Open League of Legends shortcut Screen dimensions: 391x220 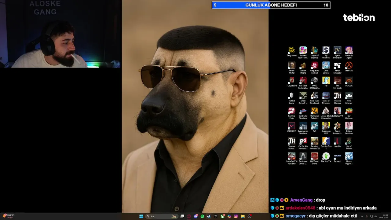(x=314, y=53)
